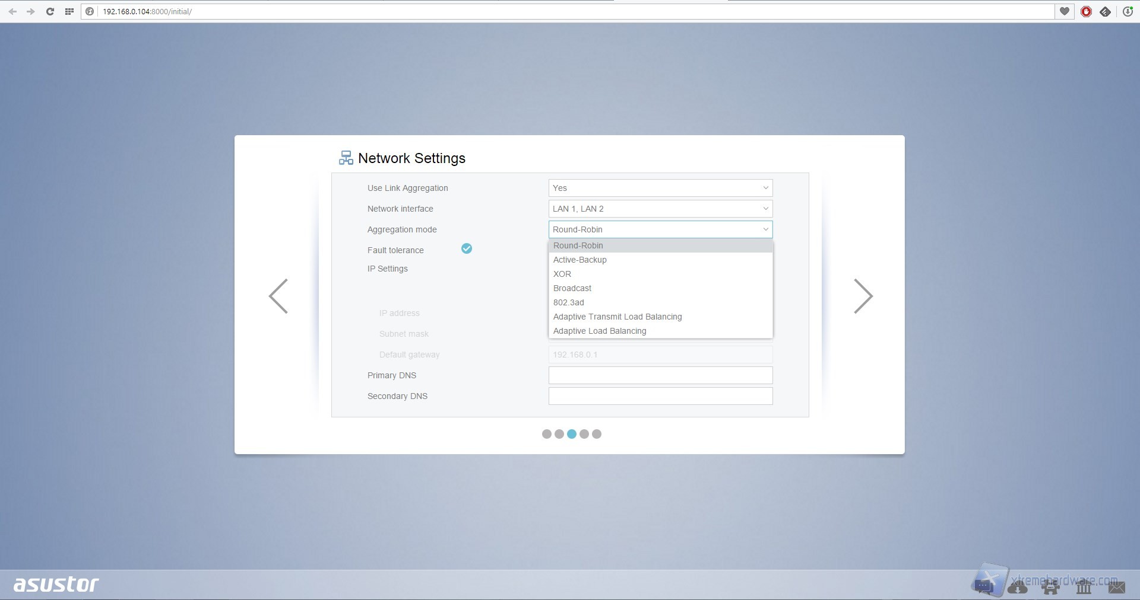The image size is (1140, 600).
Task: Click the Primary DNS input field
Action: (660, 375)
